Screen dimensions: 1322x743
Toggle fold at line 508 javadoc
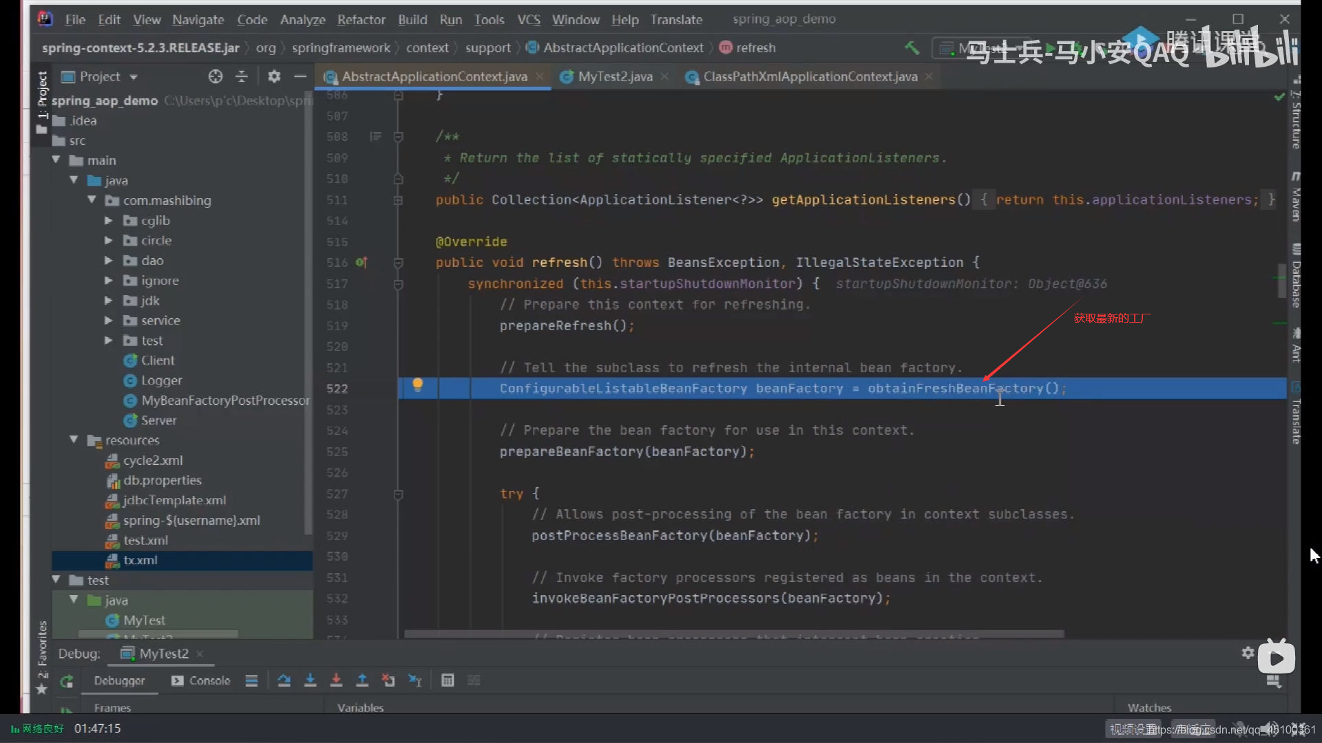[398, 137]
